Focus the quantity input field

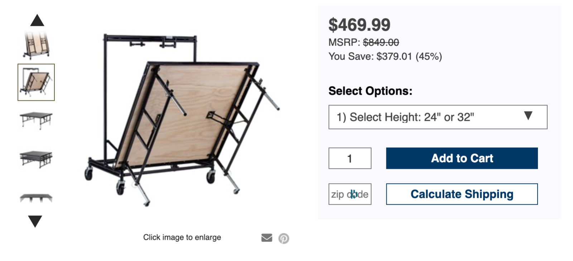[350, 158]
